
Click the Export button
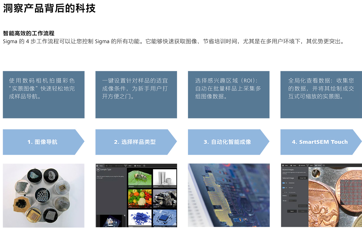click(292, 211)
